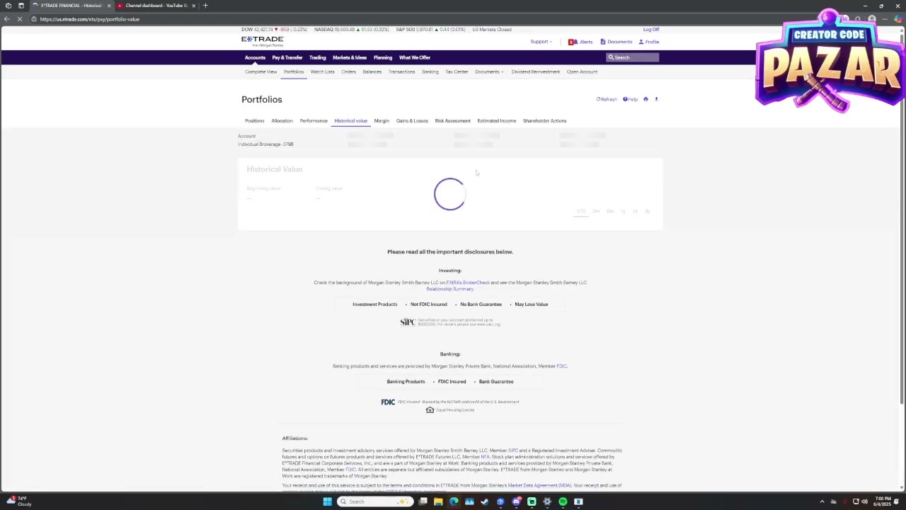The height and width of the screenshot is (510, 906).
Task: Show hidden system tray icons
Action: (822, 501)
